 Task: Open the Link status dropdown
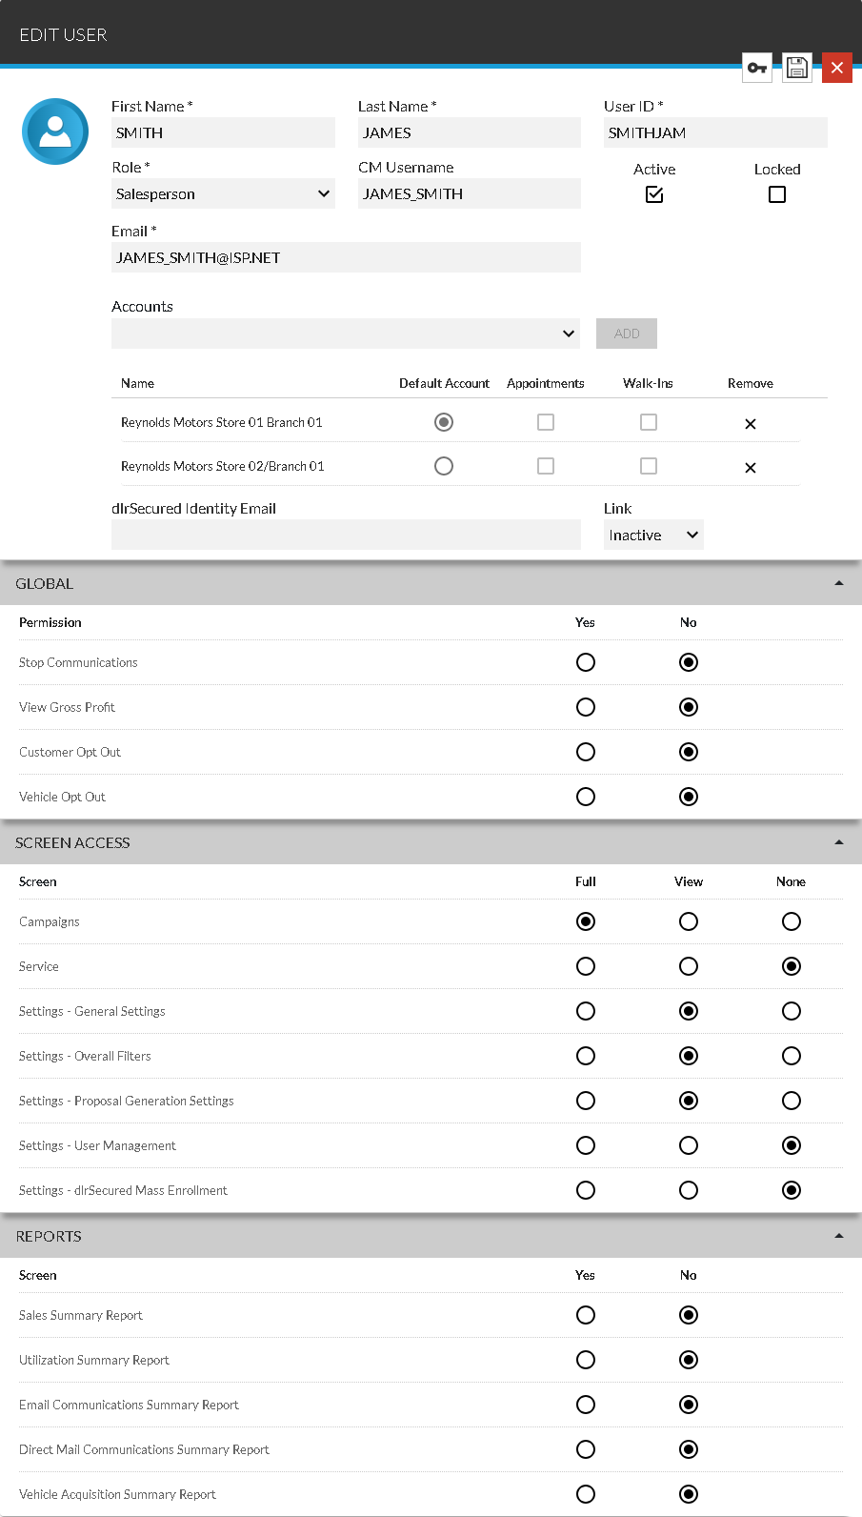654,536
